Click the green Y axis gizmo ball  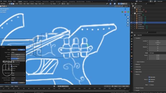(x=128, y=12)
